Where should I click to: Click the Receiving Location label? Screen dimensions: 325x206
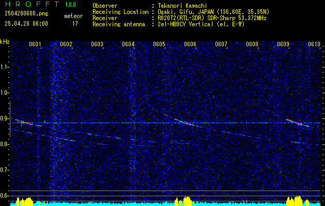click(120, 12)
